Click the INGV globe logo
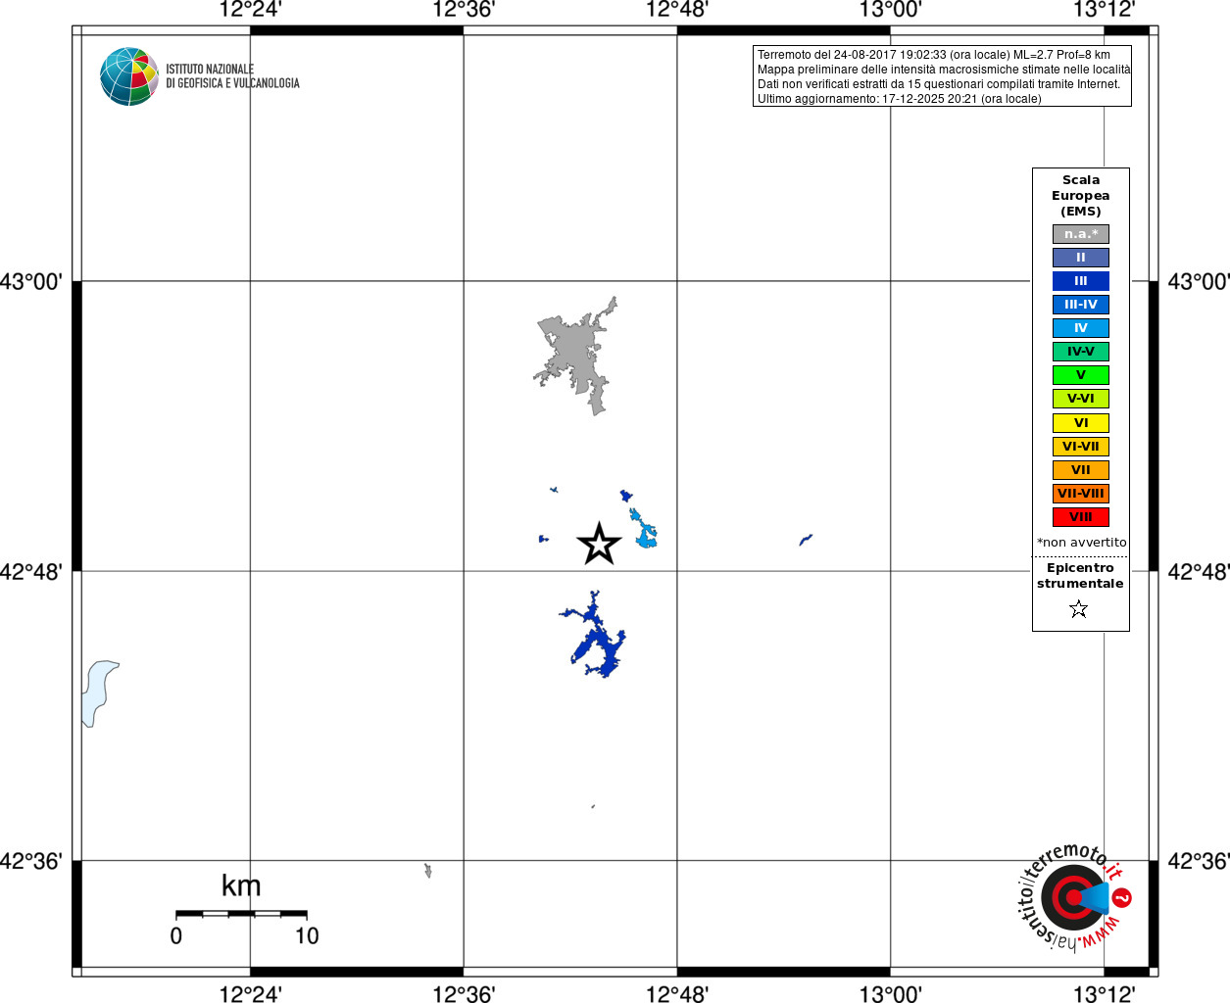 [x=128, y=76]
